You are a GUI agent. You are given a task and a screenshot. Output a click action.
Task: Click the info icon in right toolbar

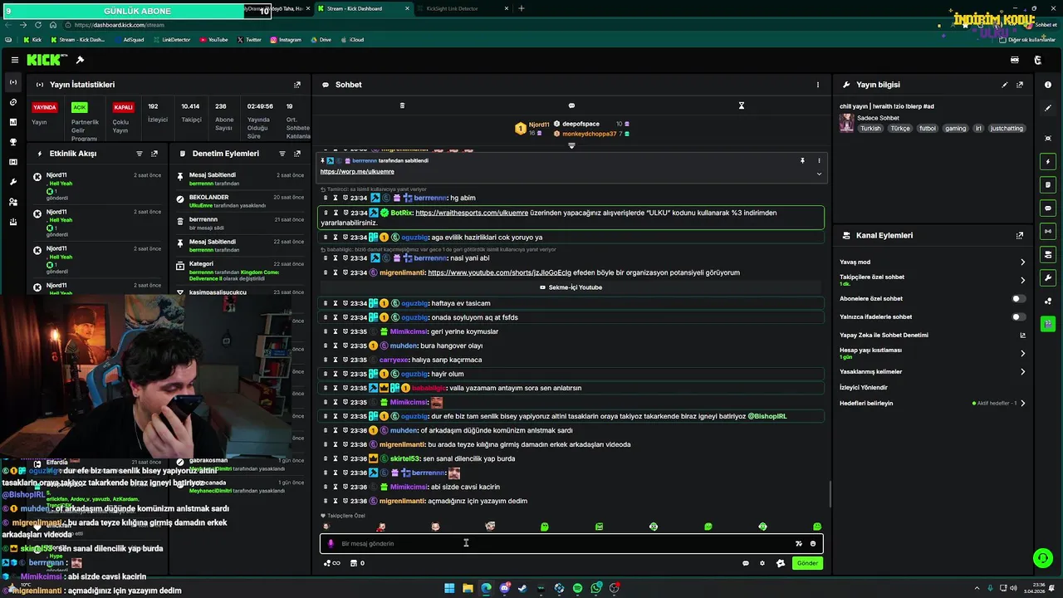[1048, 85]
